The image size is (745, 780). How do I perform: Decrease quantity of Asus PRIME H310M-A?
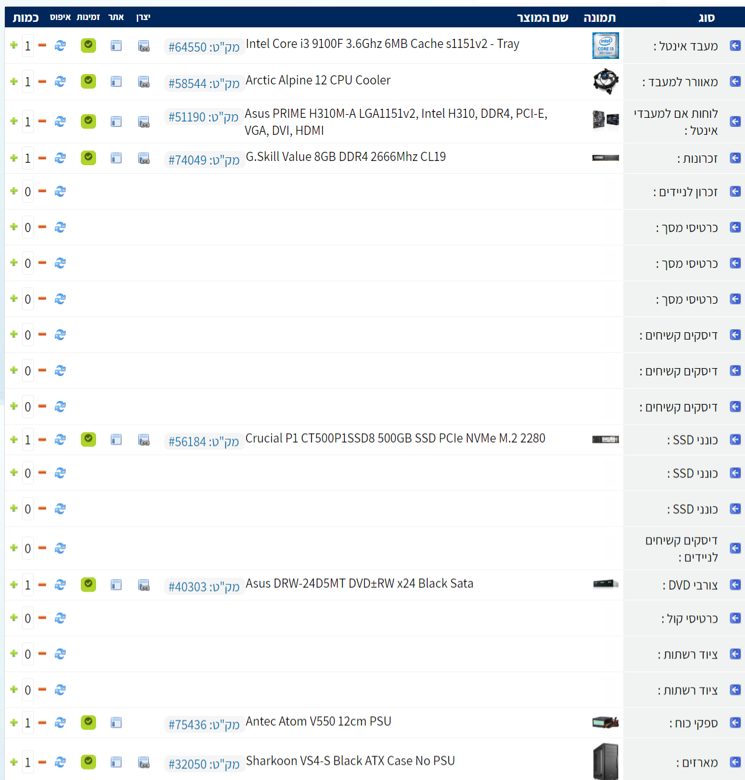(42, 121)
